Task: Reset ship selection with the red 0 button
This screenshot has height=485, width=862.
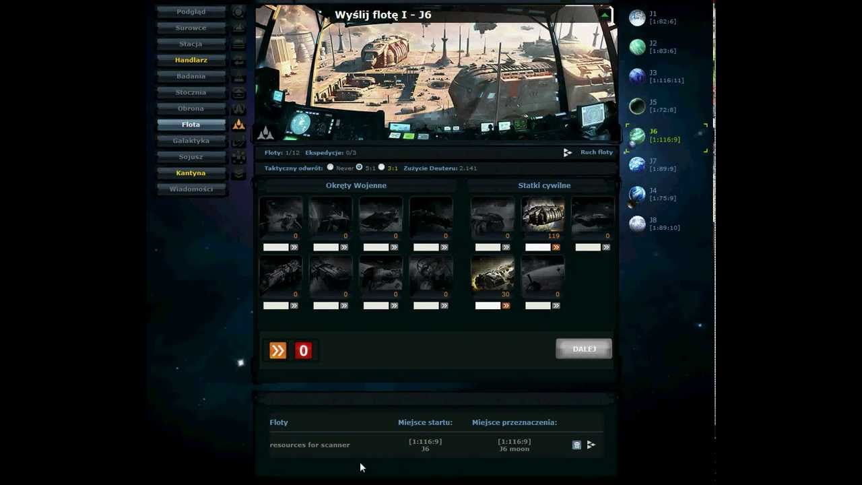Action: point(303,350)
